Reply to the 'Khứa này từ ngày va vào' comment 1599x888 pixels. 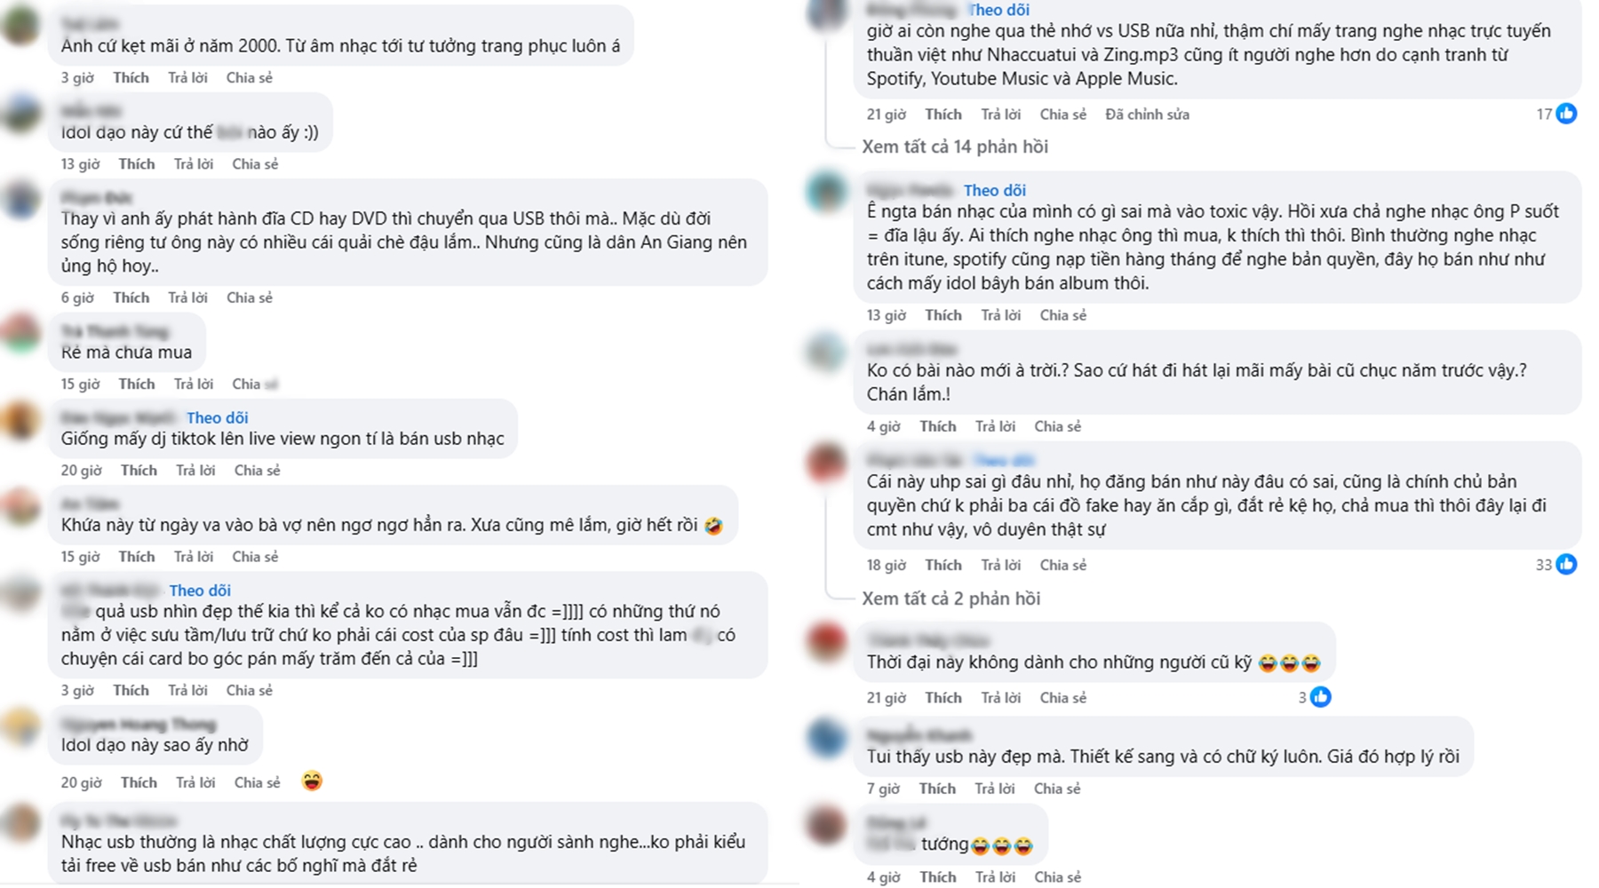click(x=194, y=557)
